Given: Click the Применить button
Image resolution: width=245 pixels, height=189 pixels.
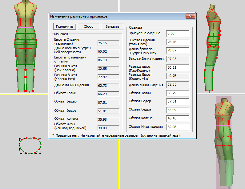Looking at the screenshot, I should 65,26.
